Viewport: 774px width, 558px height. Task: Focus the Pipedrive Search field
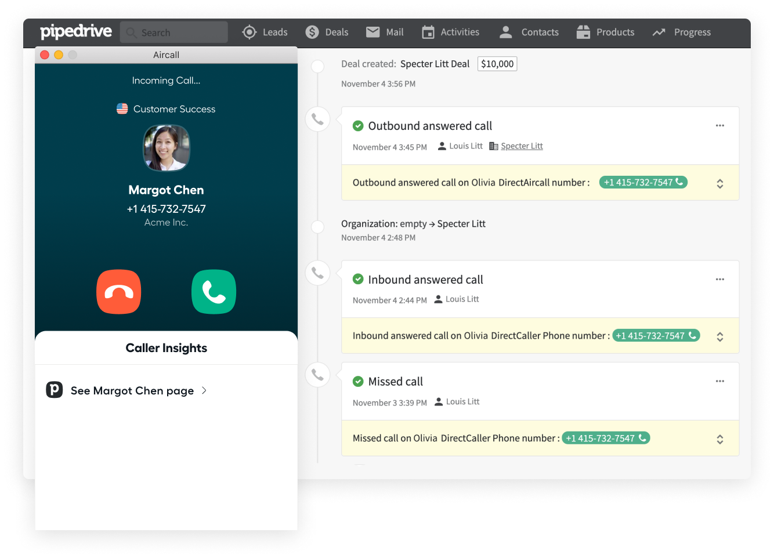pyautogui.click(x=174, y=32)
